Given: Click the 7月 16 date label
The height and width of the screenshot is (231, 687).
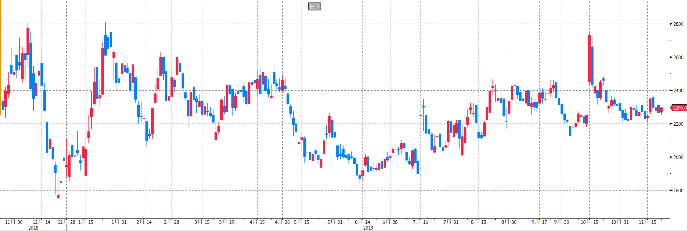Looking at the screenshot, I should [421, 222].
